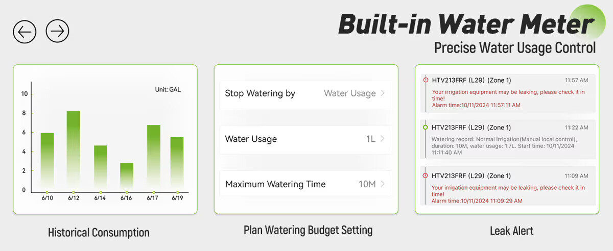The height and width of the screenshot is (251, 613).
Task: Click the 6/14 bar in chart
Action: tap(101, 168)
